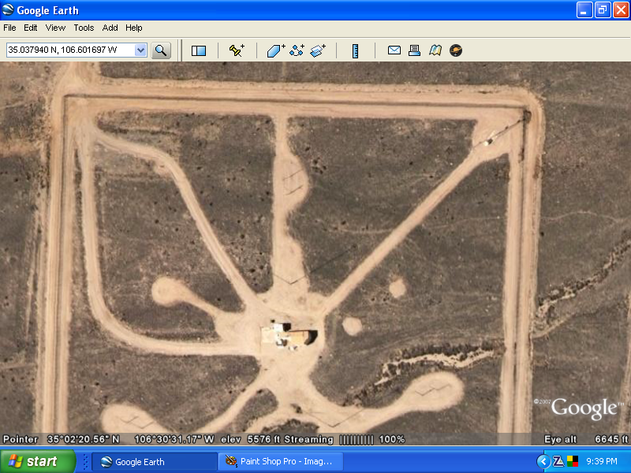Add a polygon from the toolbar

276,50
